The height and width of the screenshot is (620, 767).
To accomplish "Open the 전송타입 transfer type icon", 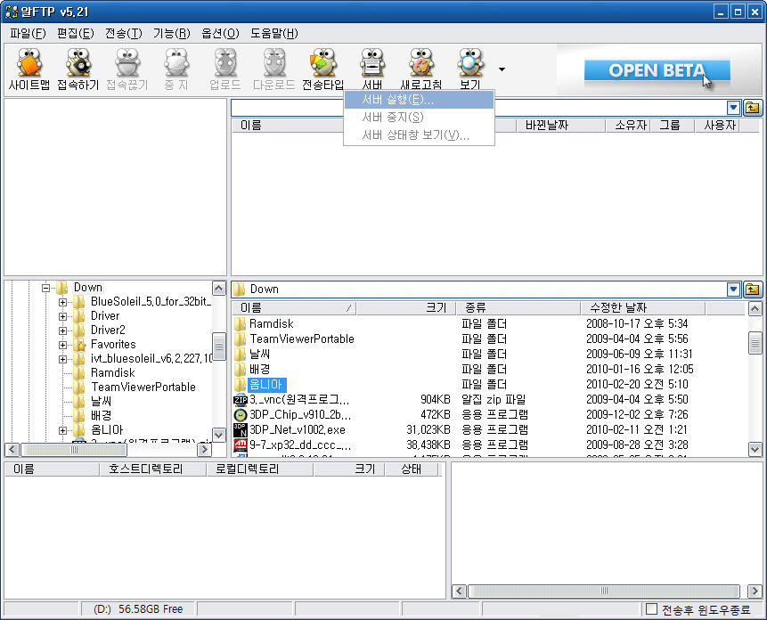I will pyautogui.click(x=322, y=69).
